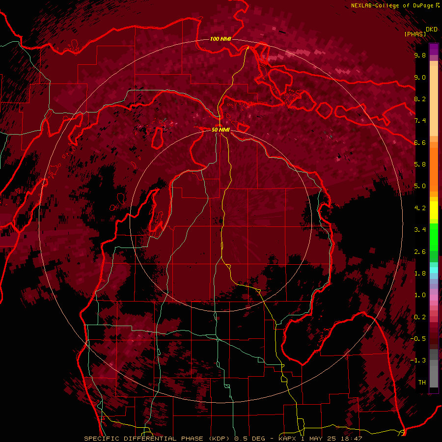Click the DKD legend heading

tap(432, 29)
